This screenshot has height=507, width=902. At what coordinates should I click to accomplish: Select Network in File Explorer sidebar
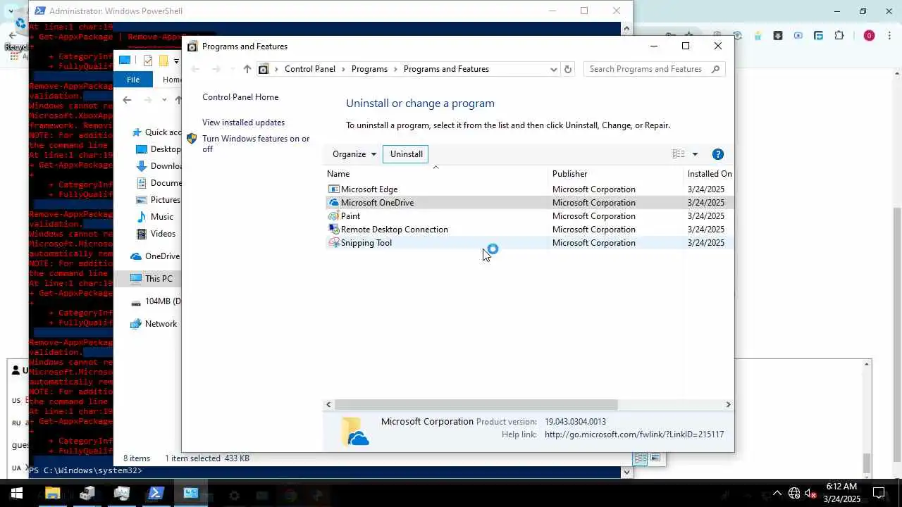[x=161, y=324]
